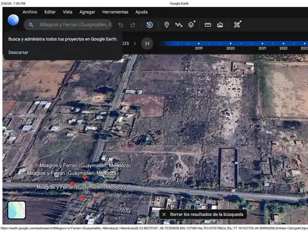Click the bottom Milagros y Ferrari map label
This screenshot has height=231, width=308.
(x=82, y=187)
